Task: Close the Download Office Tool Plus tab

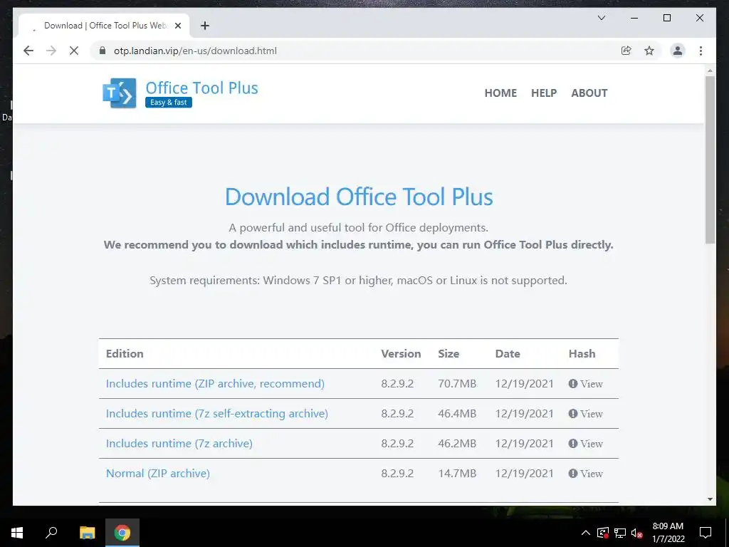Action: coord(177,26)
